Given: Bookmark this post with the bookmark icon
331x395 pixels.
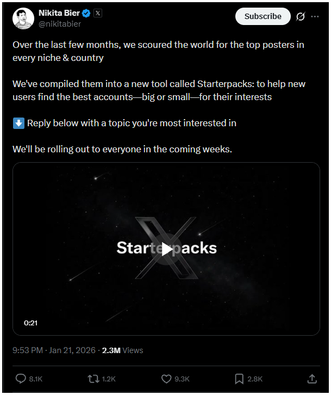Looking at the screenshot, I should pos(239,379).
